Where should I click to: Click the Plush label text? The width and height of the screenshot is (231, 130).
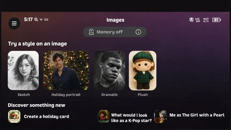click(143, 95)
